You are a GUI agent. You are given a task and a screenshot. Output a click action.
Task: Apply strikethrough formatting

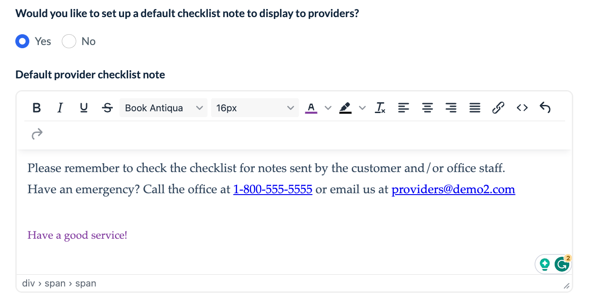click(x=107, y=108)
